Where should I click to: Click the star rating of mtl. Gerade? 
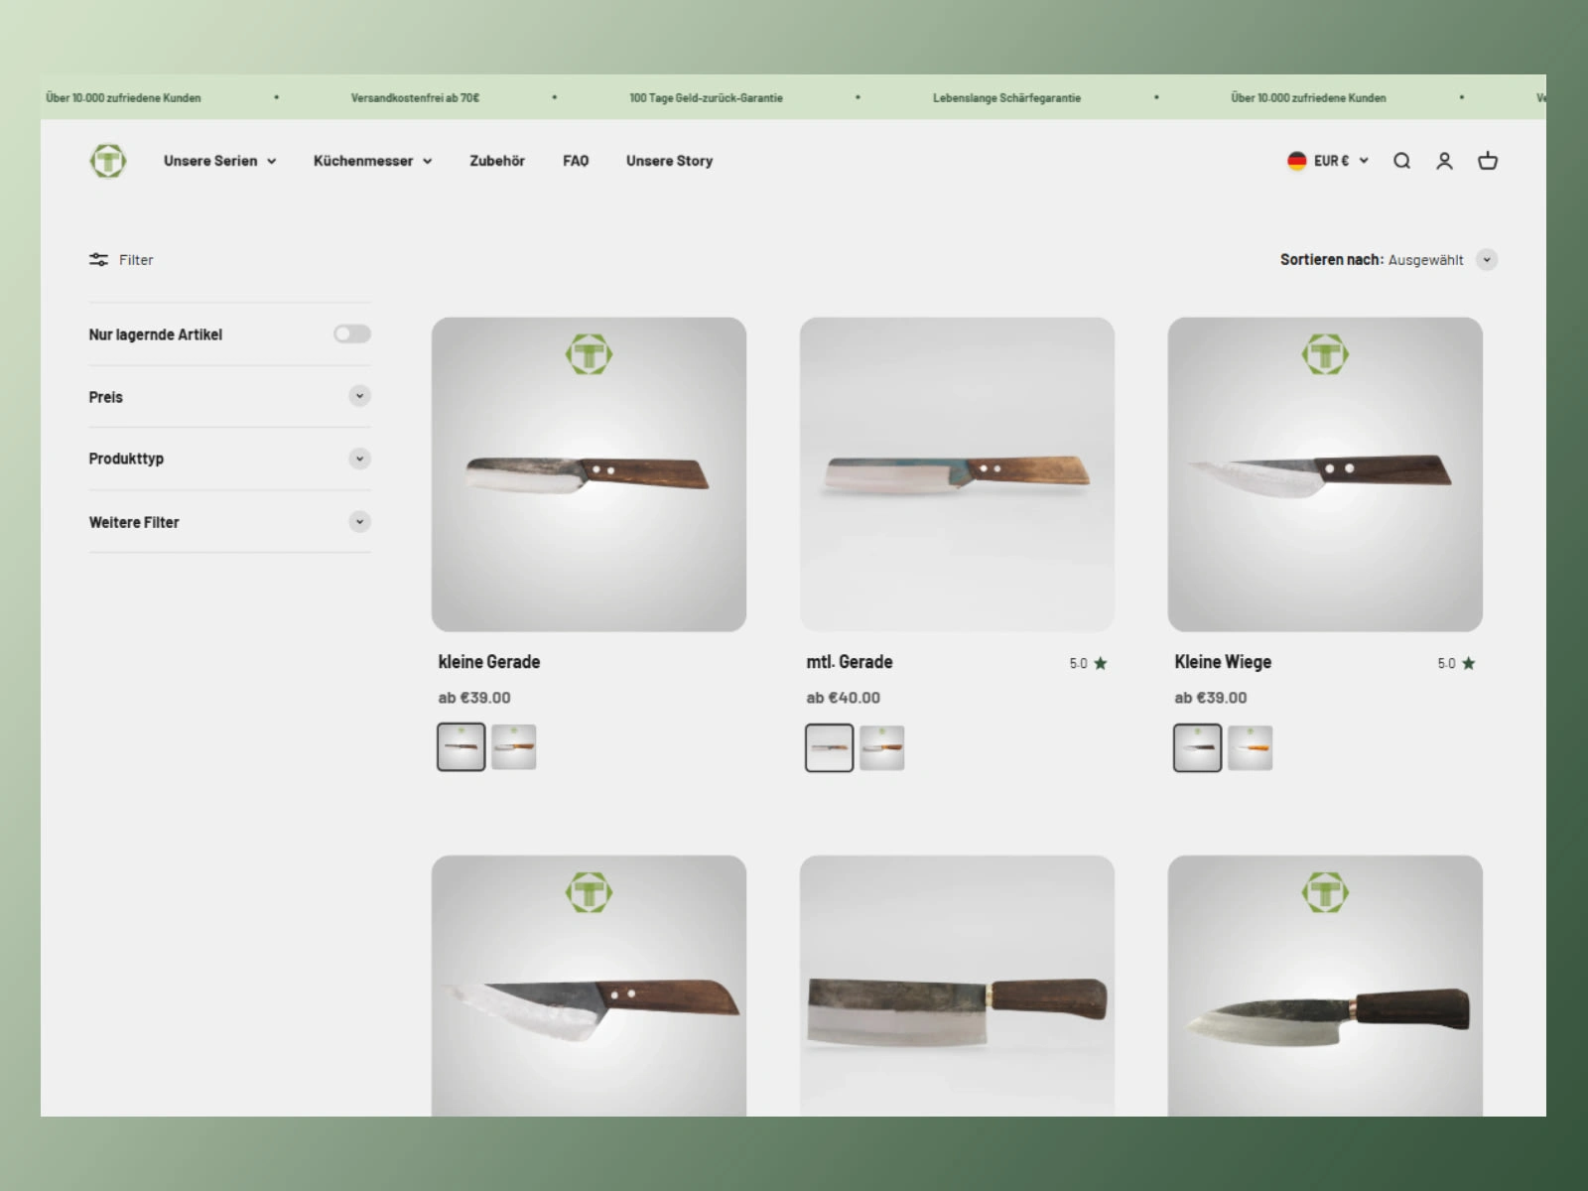[x=1088, y=663]
